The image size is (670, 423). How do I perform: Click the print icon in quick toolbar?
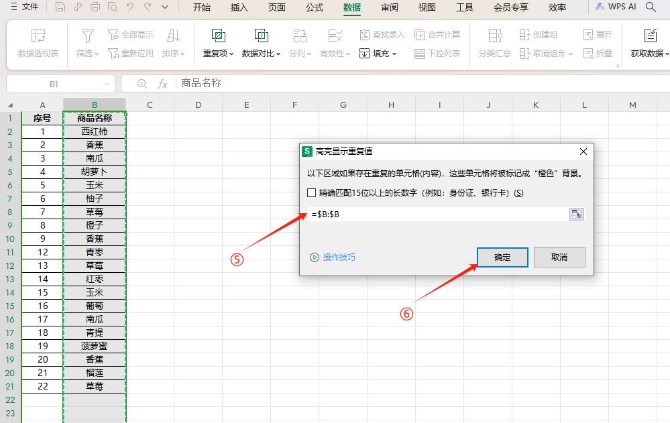[x=95, y=8]
